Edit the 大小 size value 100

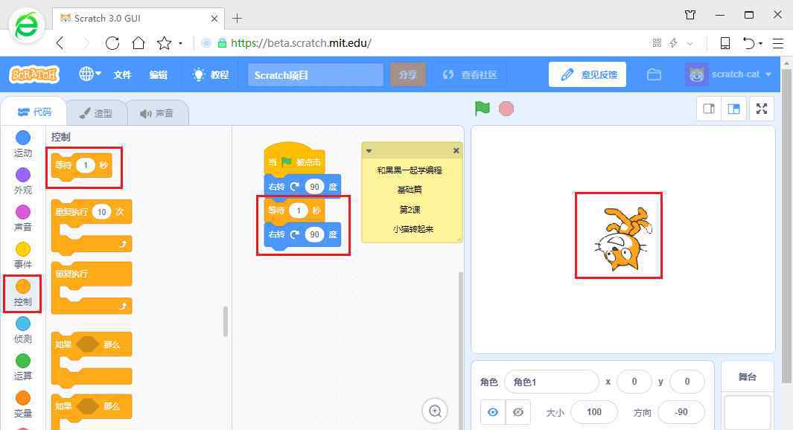pos(593,412)
